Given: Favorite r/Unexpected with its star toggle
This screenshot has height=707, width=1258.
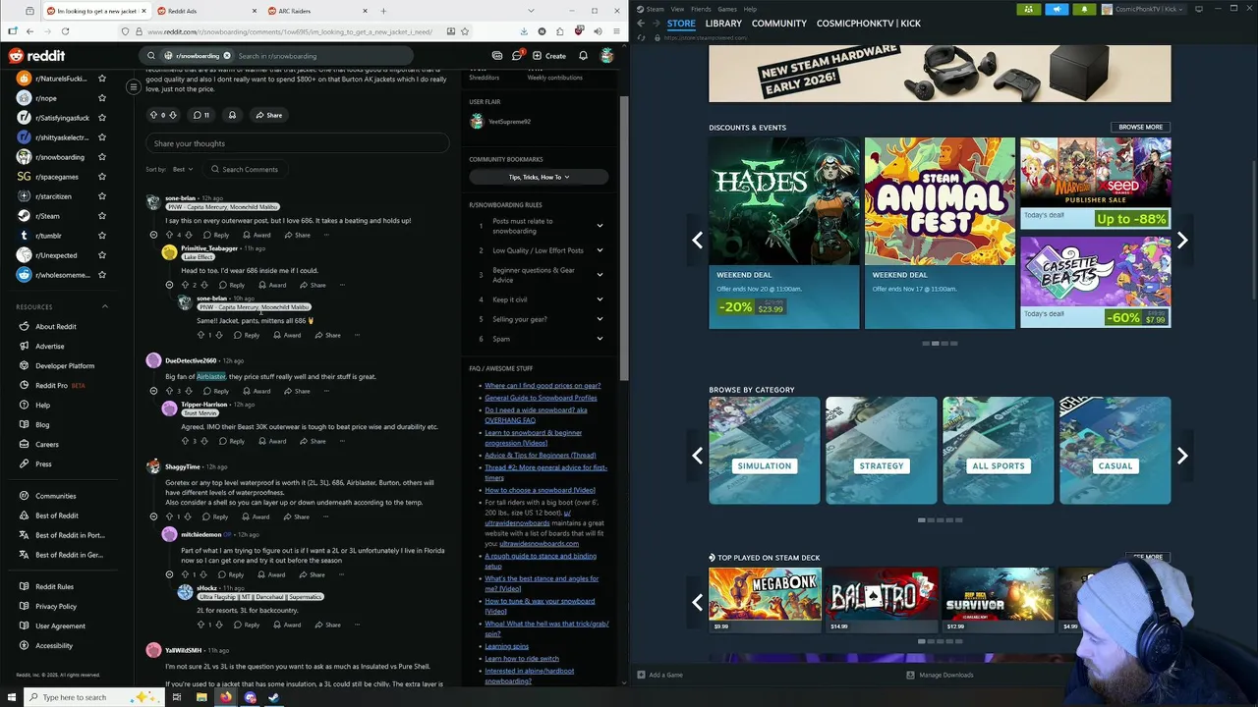Looking at the screenshot, I should point(101,255).
